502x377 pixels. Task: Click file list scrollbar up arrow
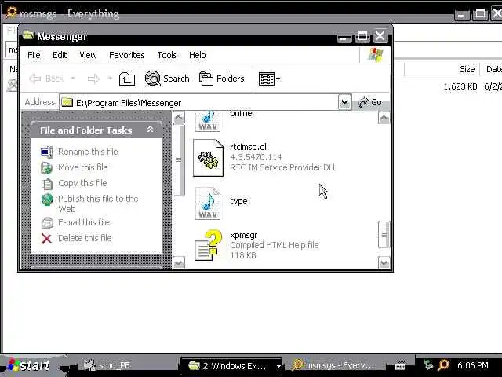point(384,118)
